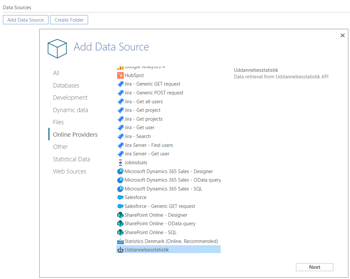Click the Jira icon beside Generic GET request
Screen dimensions: 350x279
click(x=120, y=84)
